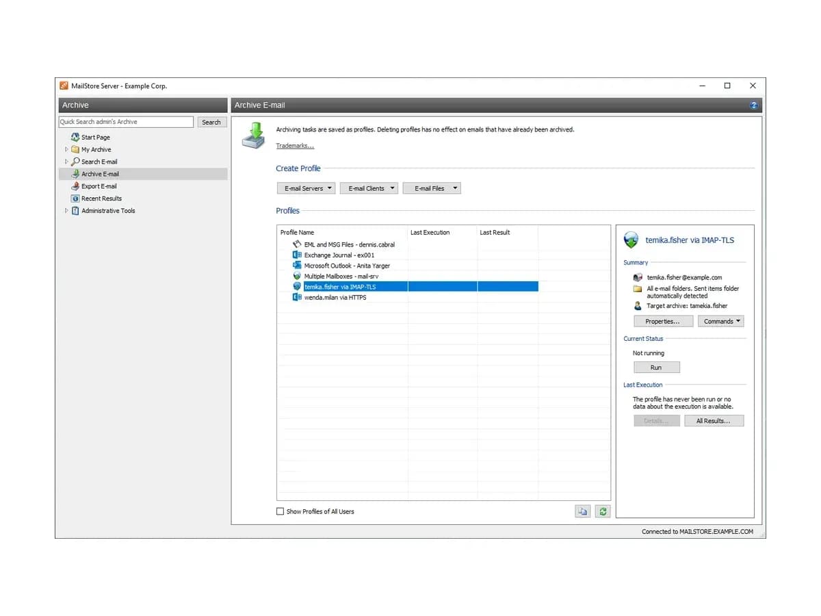Expand the Administrative Tools tree node
Screen dimensions: 821x616
(66, 211)
